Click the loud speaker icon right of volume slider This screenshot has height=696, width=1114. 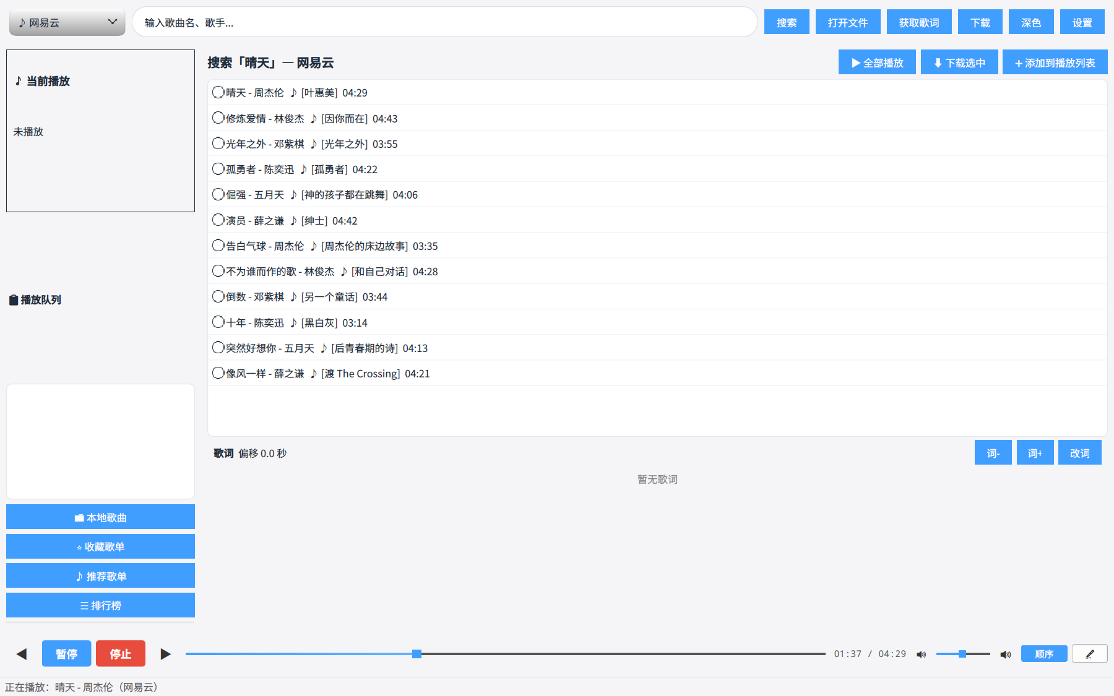[x=1006, y=654]
